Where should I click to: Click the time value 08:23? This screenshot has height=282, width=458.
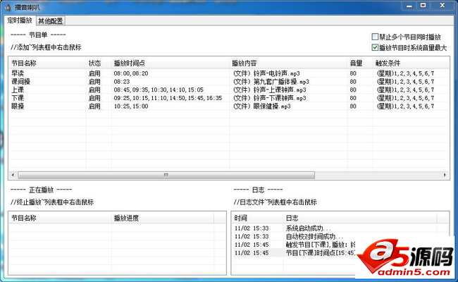click(122, 82)
